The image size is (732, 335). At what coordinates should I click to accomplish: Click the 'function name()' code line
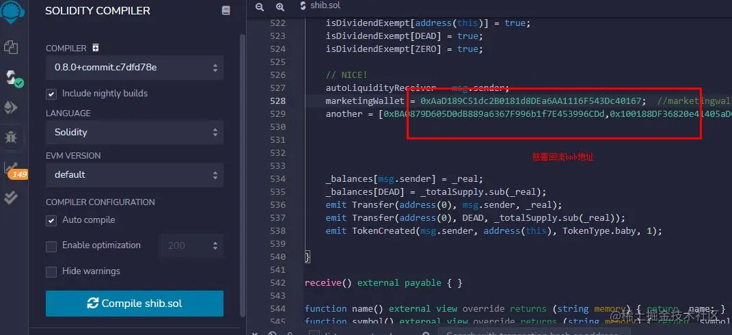pos(515,309)
